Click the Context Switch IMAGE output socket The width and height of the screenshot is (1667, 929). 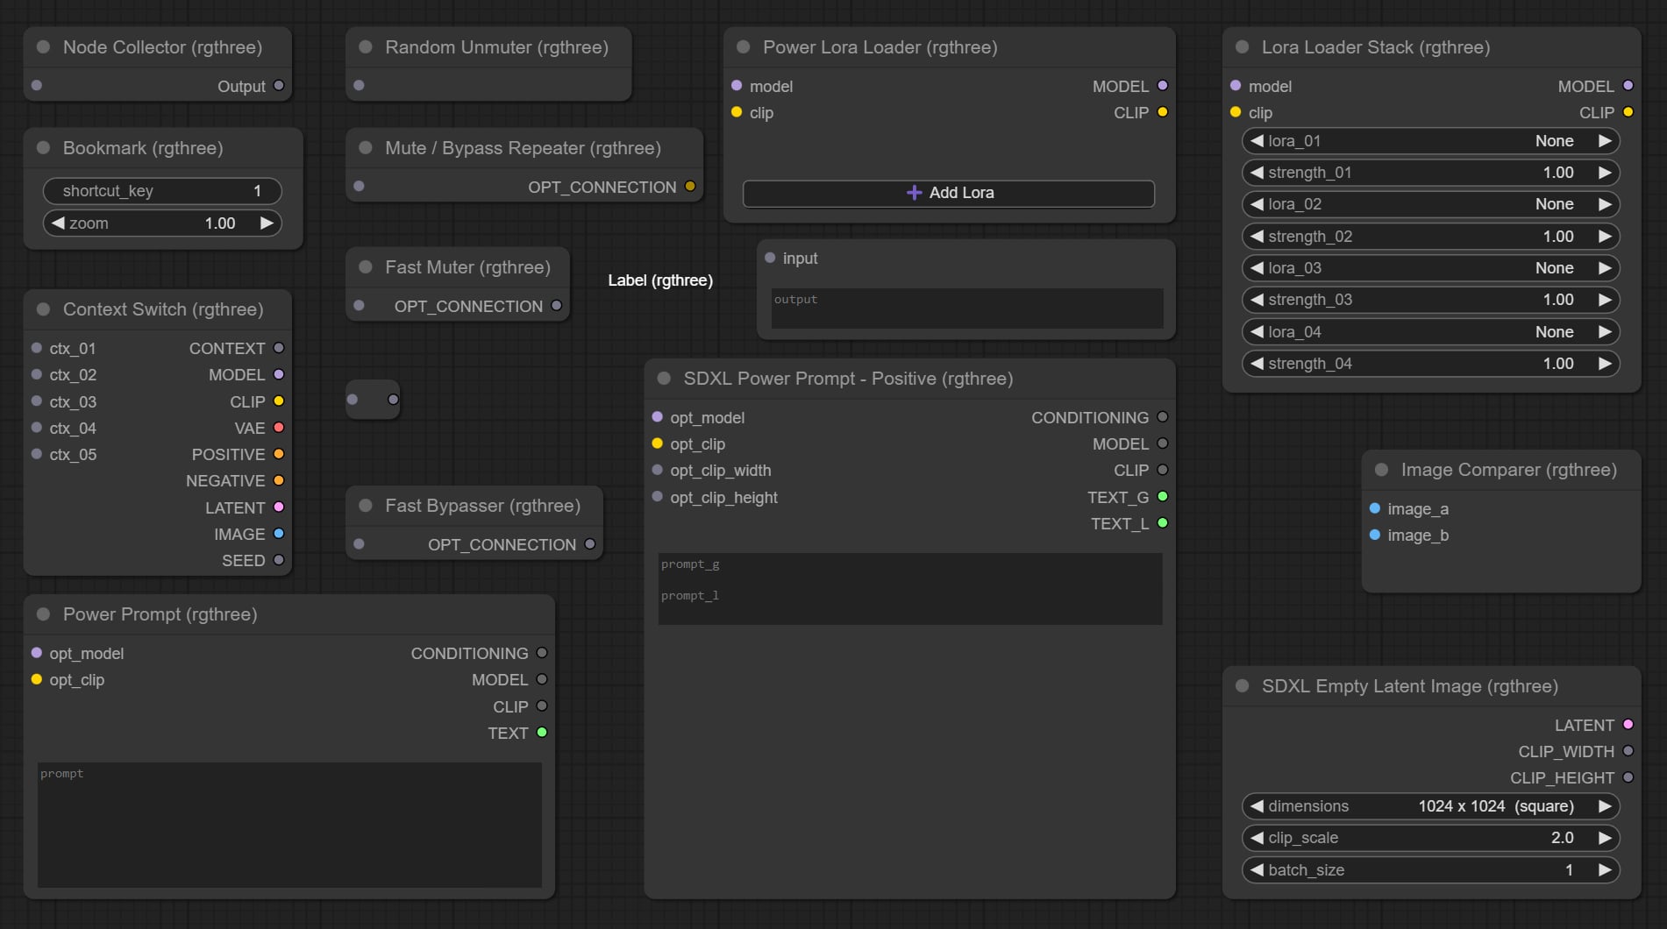[279, 534]
